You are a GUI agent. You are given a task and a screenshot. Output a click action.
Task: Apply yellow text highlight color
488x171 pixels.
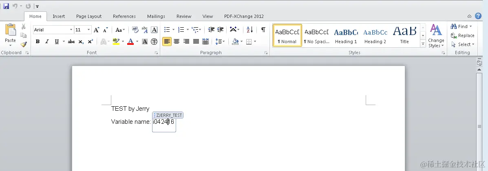click(x=116, y=42)
